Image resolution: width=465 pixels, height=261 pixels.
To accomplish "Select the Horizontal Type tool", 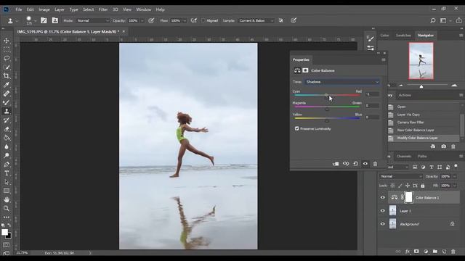I will (x=7, y=173).
